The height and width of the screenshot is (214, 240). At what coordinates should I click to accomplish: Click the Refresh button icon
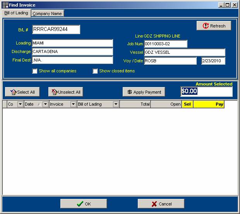(x=206, y=26)
